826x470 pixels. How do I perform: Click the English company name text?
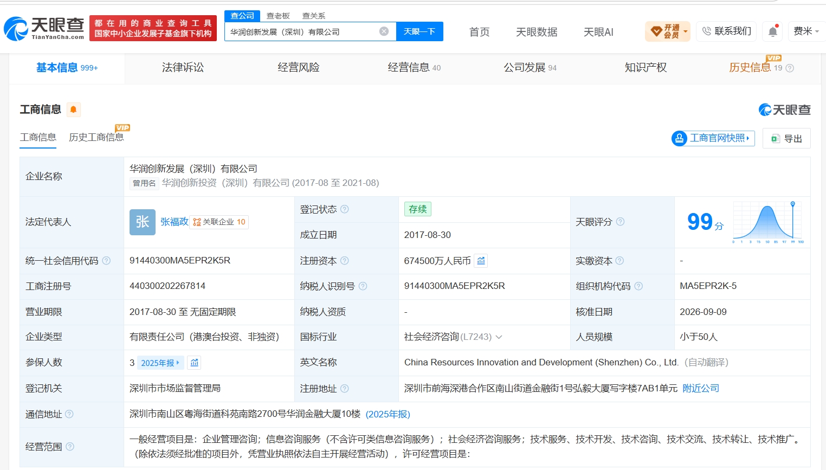coord(541,363)
